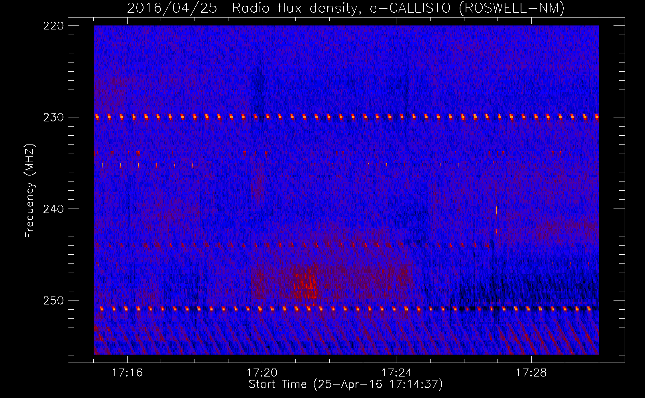Click the plot title "2016/04/25 Radio flux density, e-CALLISTO (ROSWELL-NM)"
The height and width of the screenshot is (398, 645).
(x=346, y=8)
